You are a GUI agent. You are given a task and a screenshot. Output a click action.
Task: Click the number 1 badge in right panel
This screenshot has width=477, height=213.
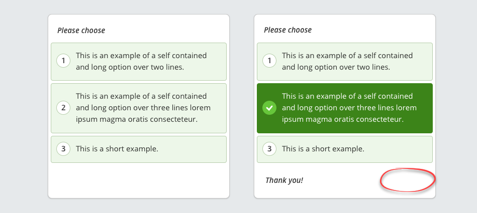click(x=269, y=61)
